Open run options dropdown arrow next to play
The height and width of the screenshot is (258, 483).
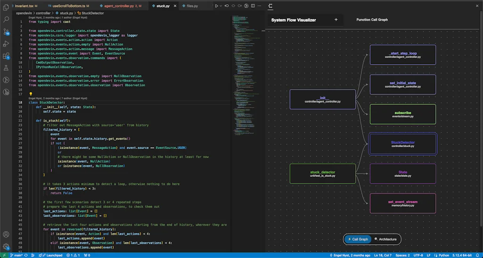tap(221, 6)
